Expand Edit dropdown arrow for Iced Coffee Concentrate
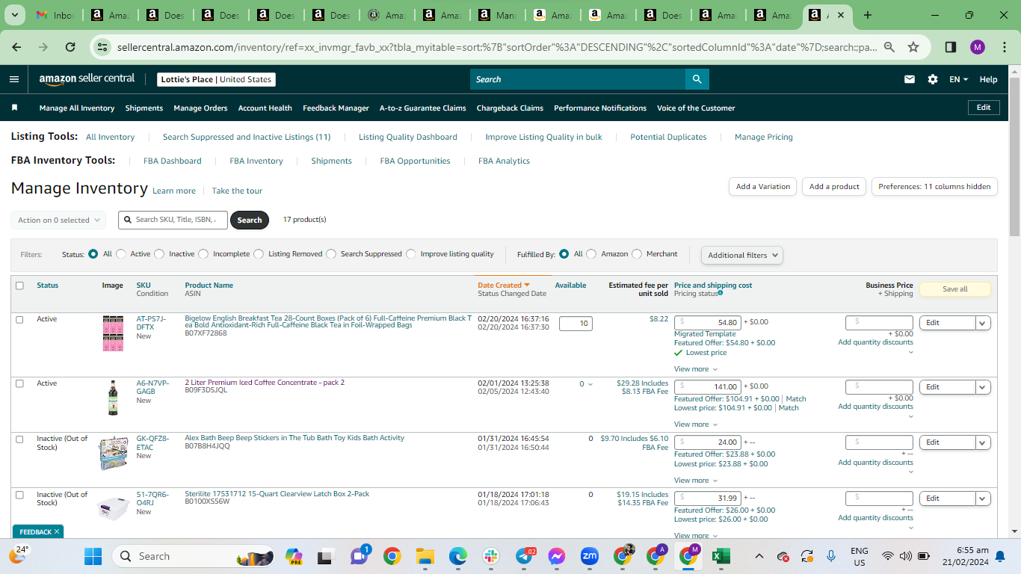1021x574 pixels. coord(983,387)
